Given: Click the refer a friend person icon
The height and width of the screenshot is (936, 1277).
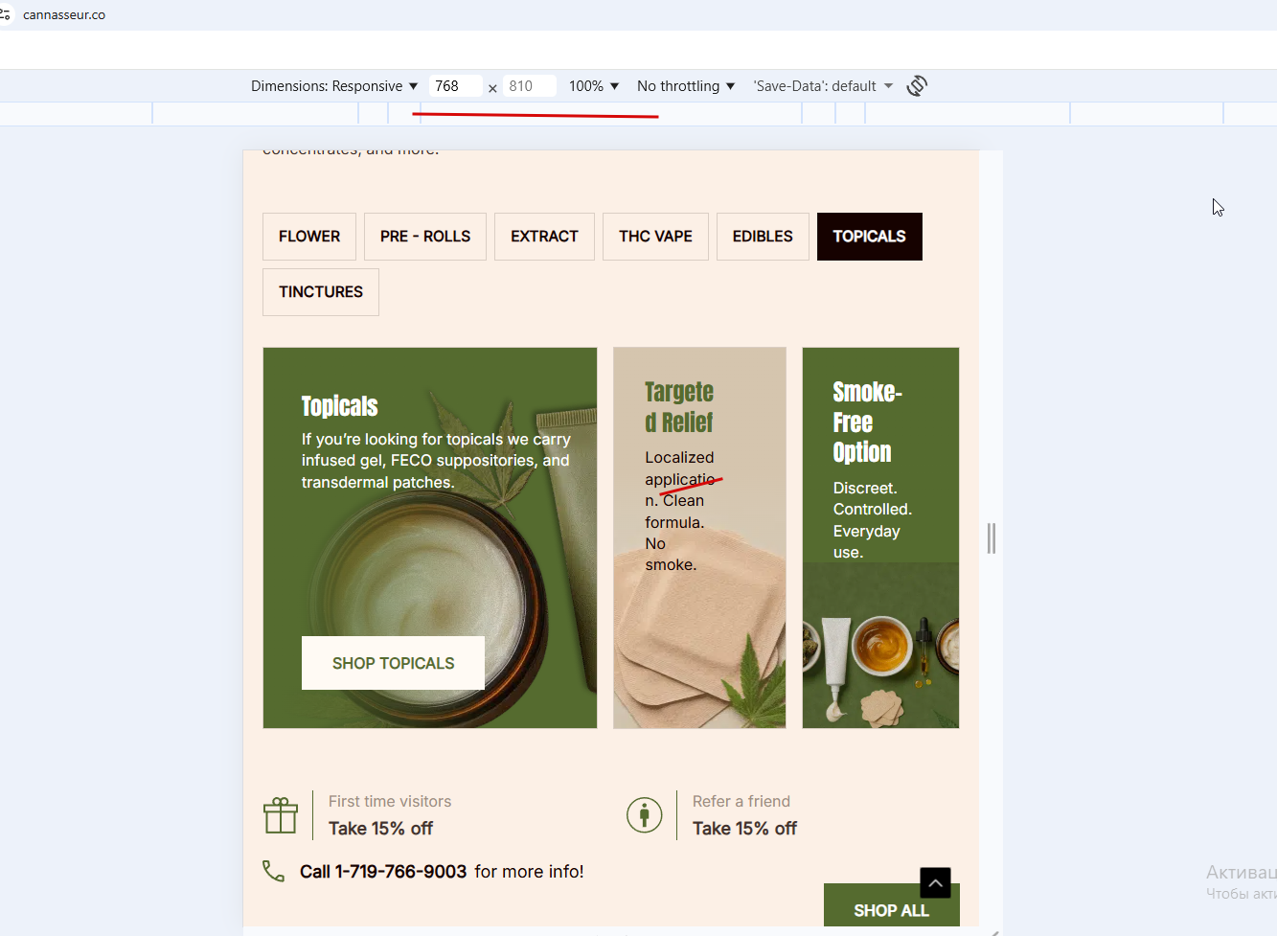Looking at the screenshot, I should pyautogui.click(x=645, y=815).
